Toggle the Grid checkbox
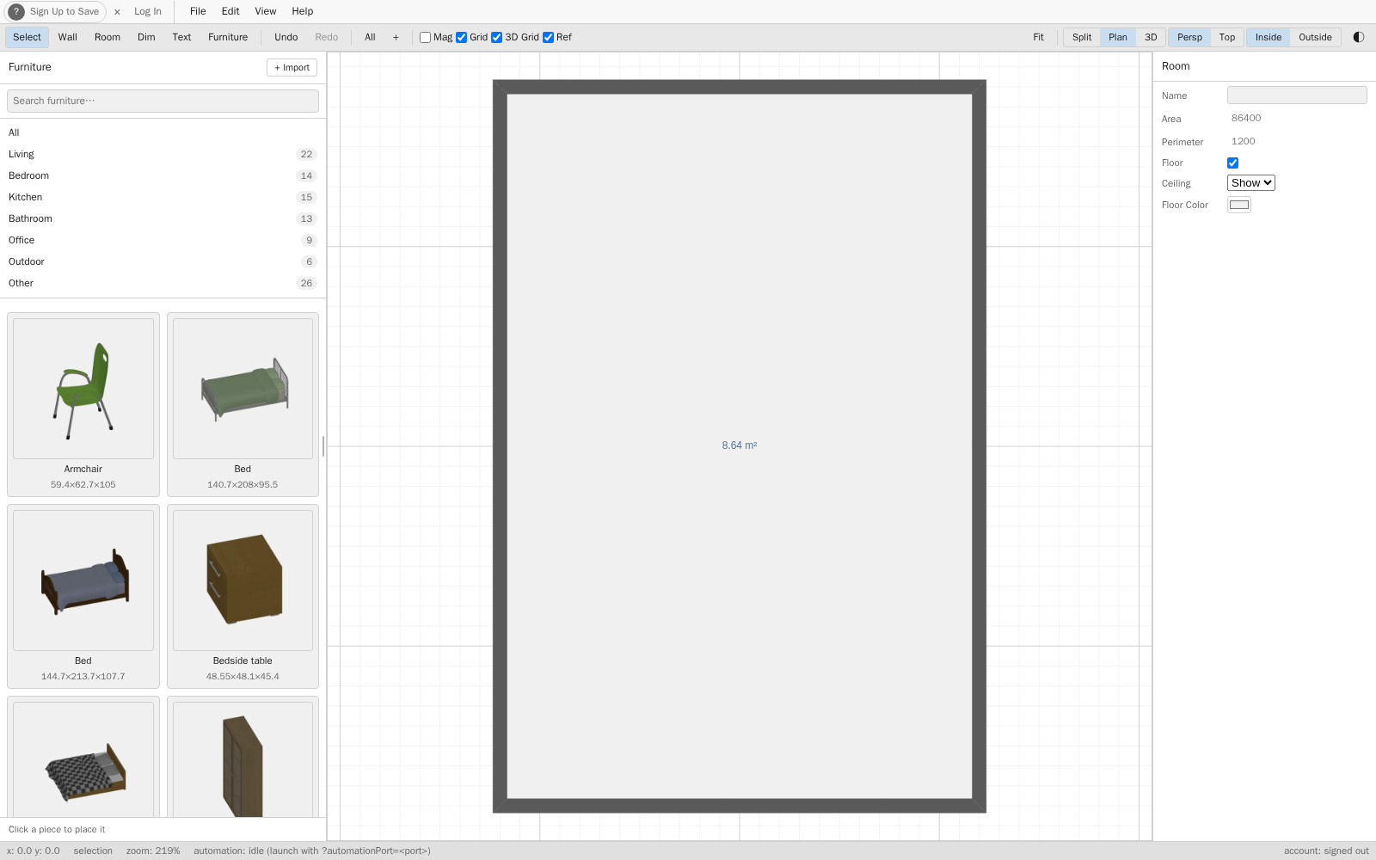 click(461, 38)
